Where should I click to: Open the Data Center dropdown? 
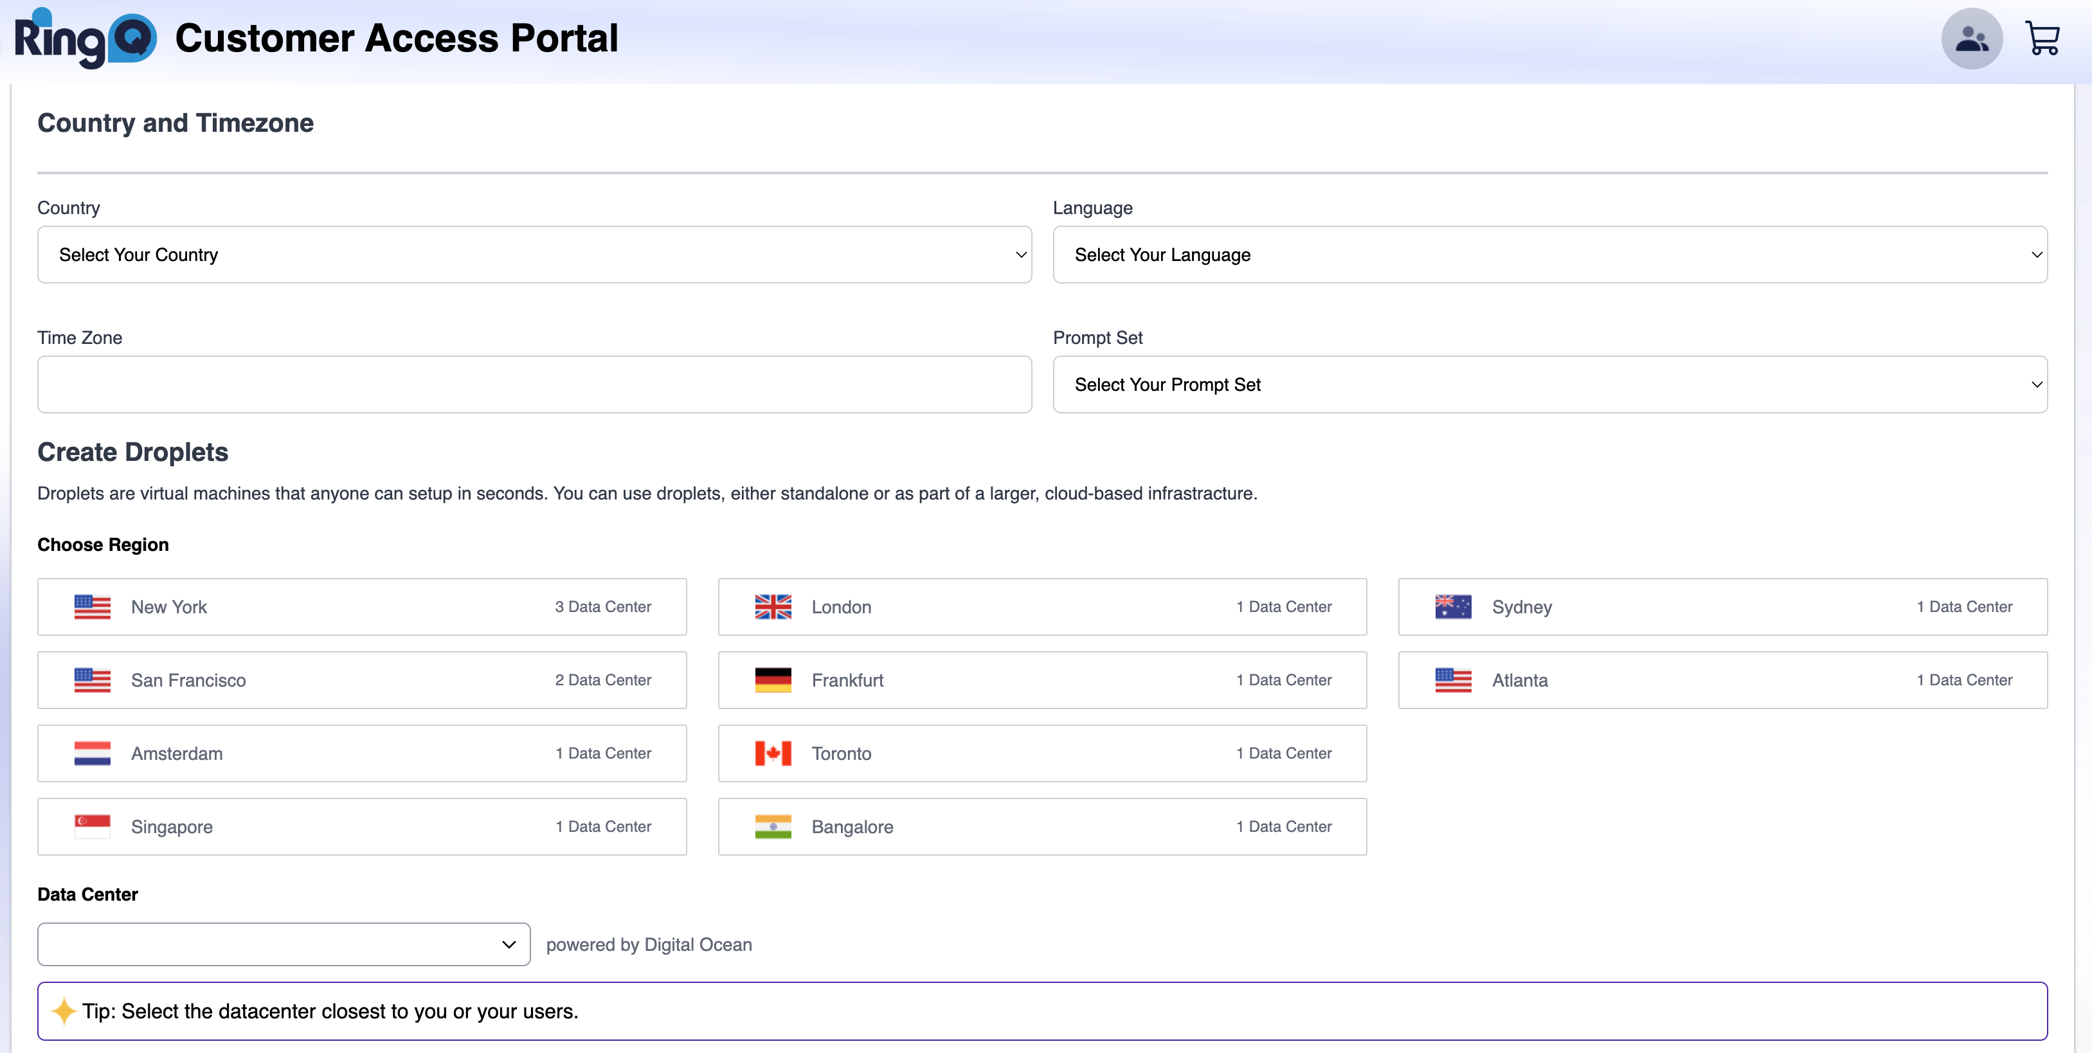[x=283, y=944]
